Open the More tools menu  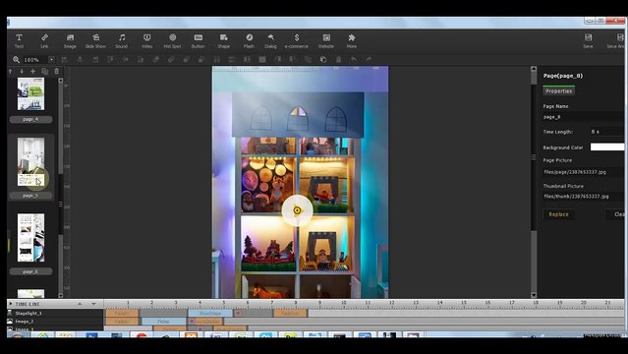pyautogui.click(x=352, y=41)
